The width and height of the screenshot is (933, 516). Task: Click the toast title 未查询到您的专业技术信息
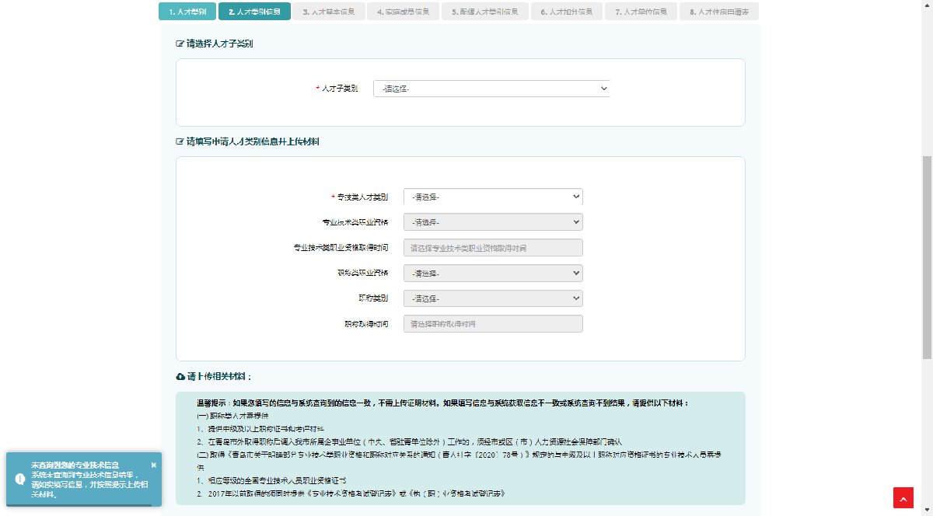tap(75, 465)
